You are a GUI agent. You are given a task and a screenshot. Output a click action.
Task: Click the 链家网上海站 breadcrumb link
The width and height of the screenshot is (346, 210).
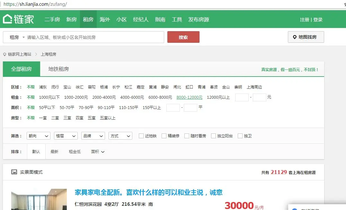click(20, 54)
